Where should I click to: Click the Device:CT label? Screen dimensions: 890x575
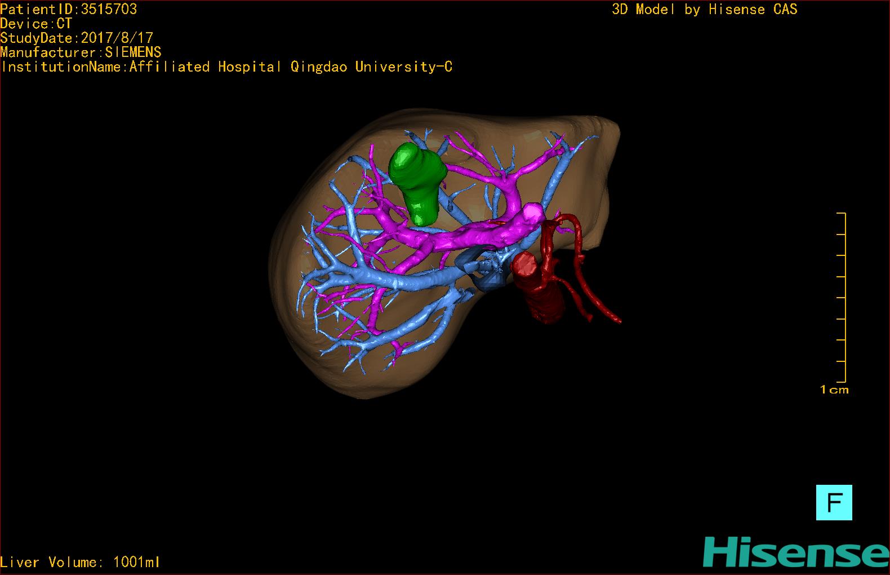click(36, 24)
